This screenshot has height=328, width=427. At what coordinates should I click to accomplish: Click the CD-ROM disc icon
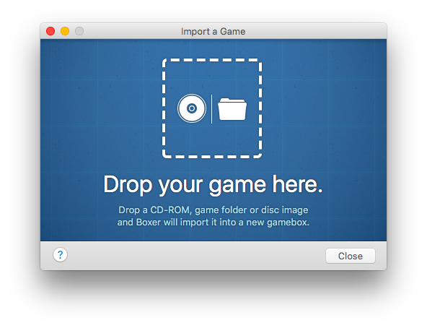pyautogui.click(x=192, y=108)
